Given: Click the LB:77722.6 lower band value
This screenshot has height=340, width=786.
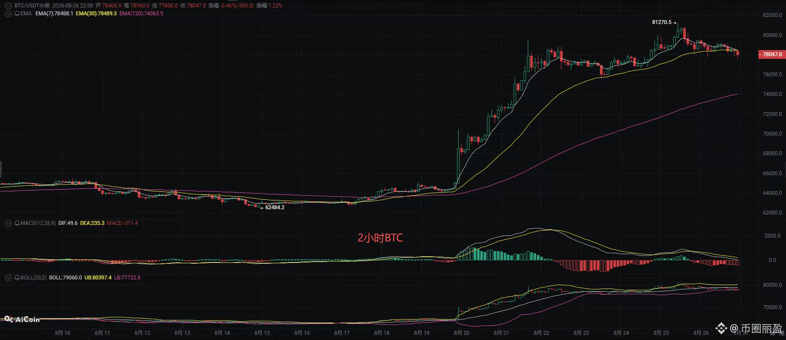Looking at the screenshot, I should coord(127,278).
